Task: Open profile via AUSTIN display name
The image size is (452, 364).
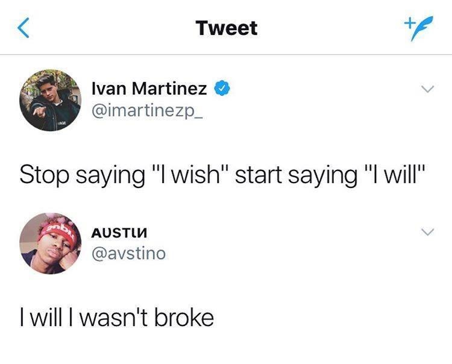Action: tap(119, 233)
